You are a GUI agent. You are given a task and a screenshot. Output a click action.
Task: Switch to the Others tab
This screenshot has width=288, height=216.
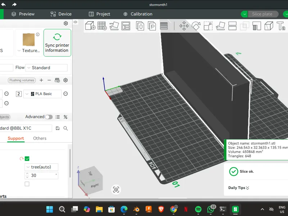pos(40,138)
